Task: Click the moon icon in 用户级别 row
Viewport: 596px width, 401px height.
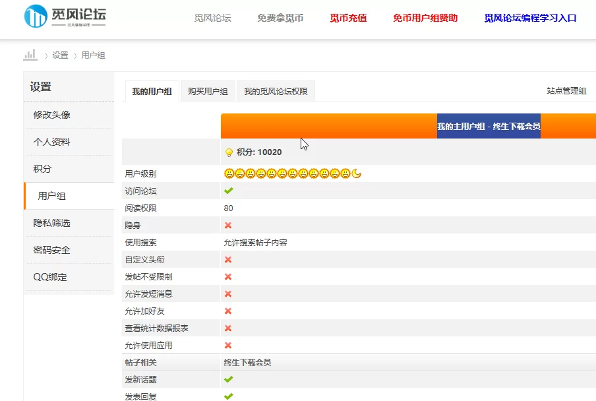Action: click(x=356, y=173)
